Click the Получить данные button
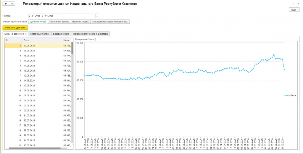The height and width of the screenshot is (154, 303). point(15,27)
